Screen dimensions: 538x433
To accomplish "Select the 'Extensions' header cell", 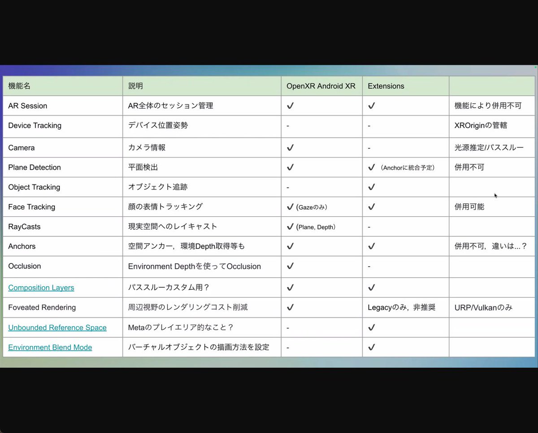I will 405,86.
